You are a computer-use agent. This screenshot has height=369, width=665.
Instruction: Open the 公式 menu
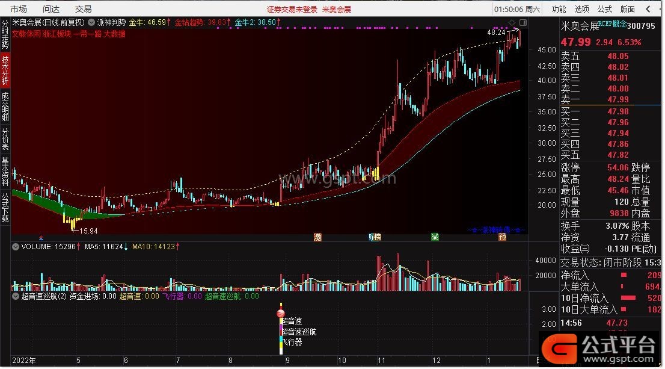604,9
